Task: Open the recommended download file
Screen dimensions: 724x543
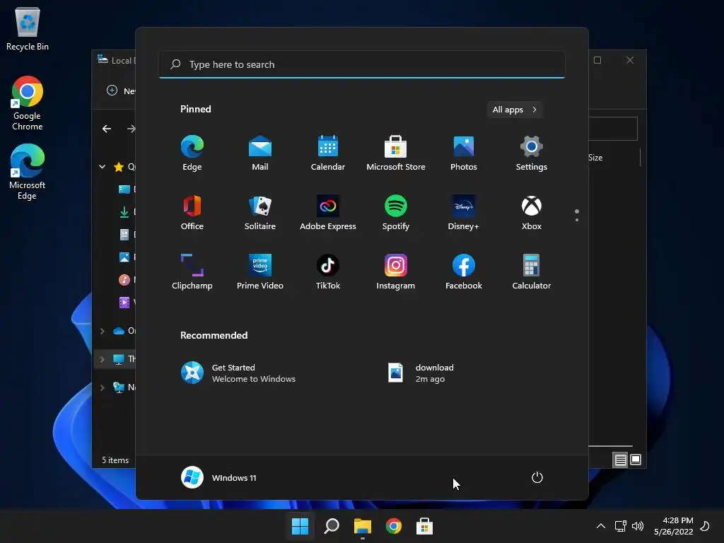Action: click(421, 373)
